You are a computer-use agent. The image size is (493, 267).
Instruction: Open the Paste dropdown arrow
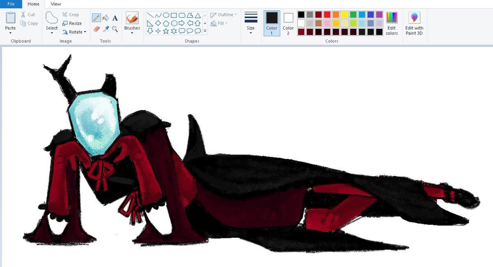point(10,33)
